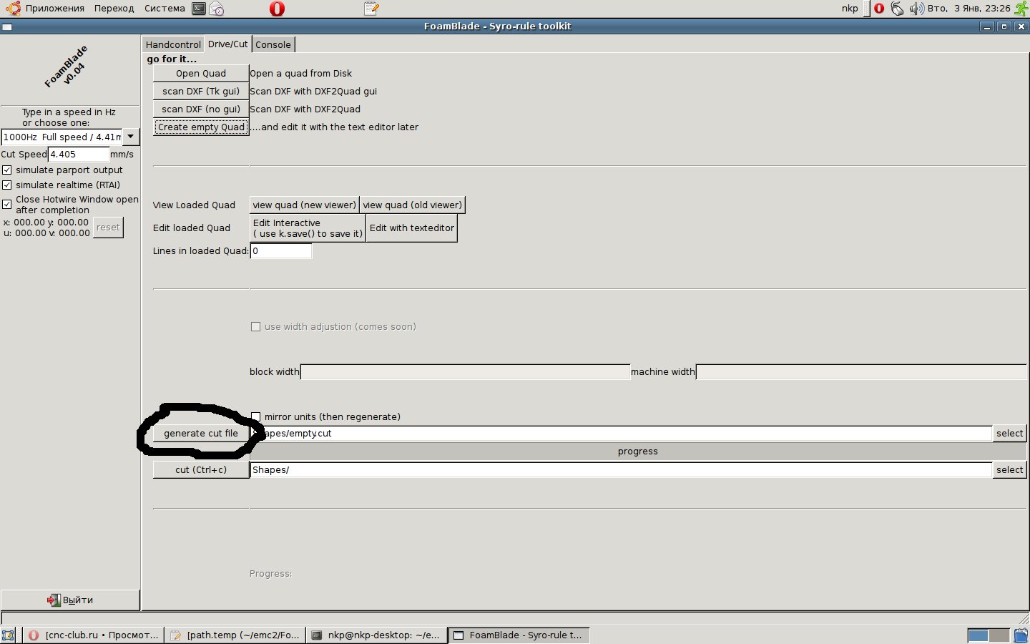The image size is (1030, 644).
Task: Open the volume control speaker icon
Action: 916,9
